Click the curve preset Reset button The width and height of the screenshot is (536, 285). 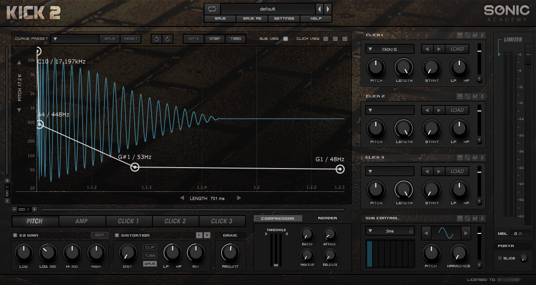pyautogui.click(x=131, y=39)
